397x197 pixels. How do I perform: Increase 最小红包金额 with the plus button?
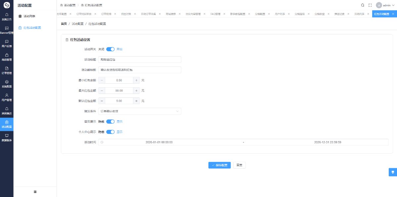pos(136,80)
